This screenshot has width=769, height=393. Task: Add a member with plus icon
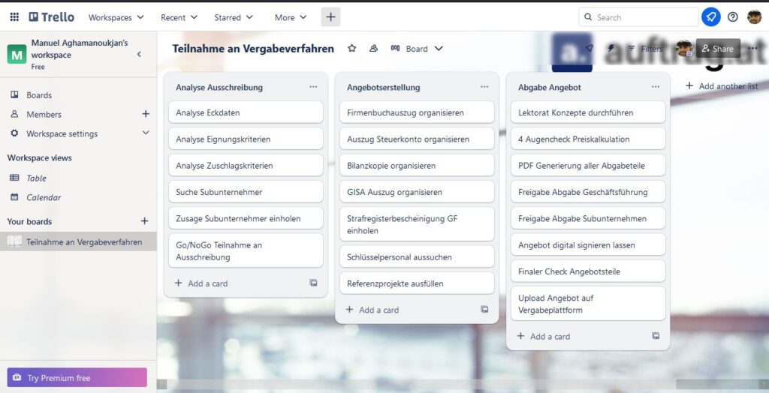pos(146,114)
